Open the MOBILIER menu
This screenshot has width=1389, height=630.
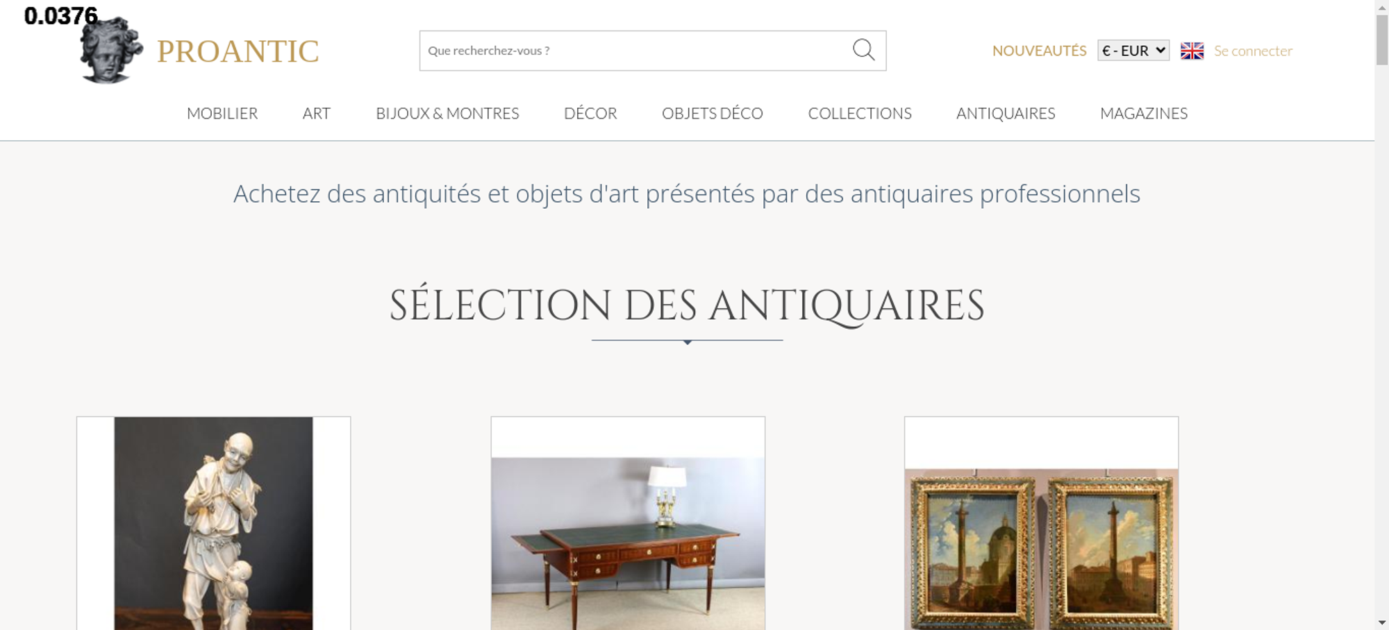click(x=222, y=113)
